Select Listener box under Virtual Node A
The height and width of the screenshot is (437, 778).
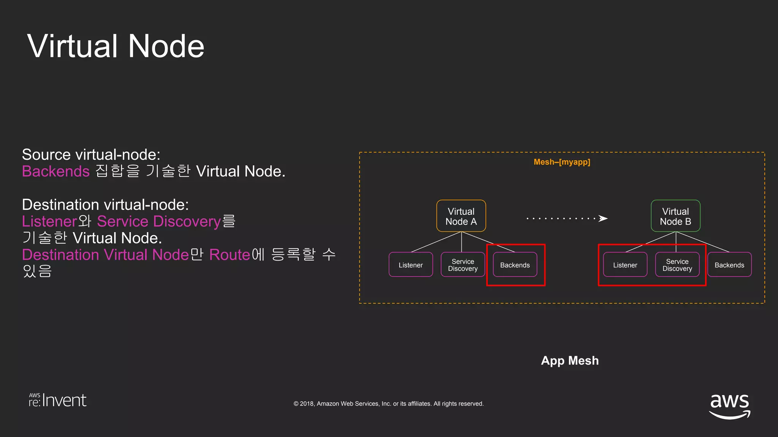(411, 265)
